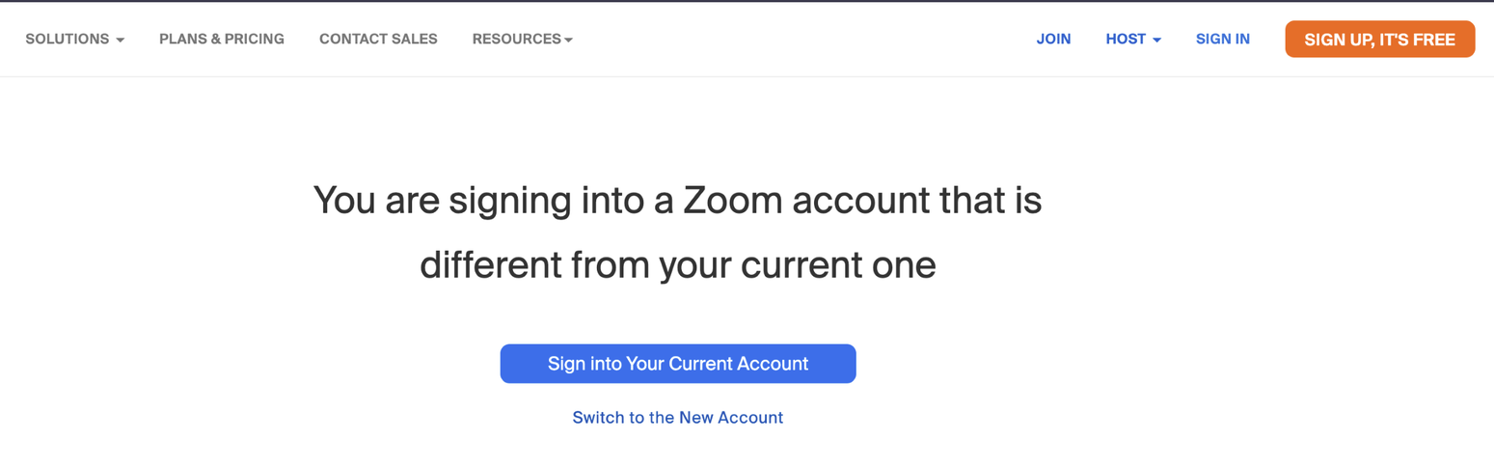Click the caret arrow beside SOLUTIONS

[120, 41]
